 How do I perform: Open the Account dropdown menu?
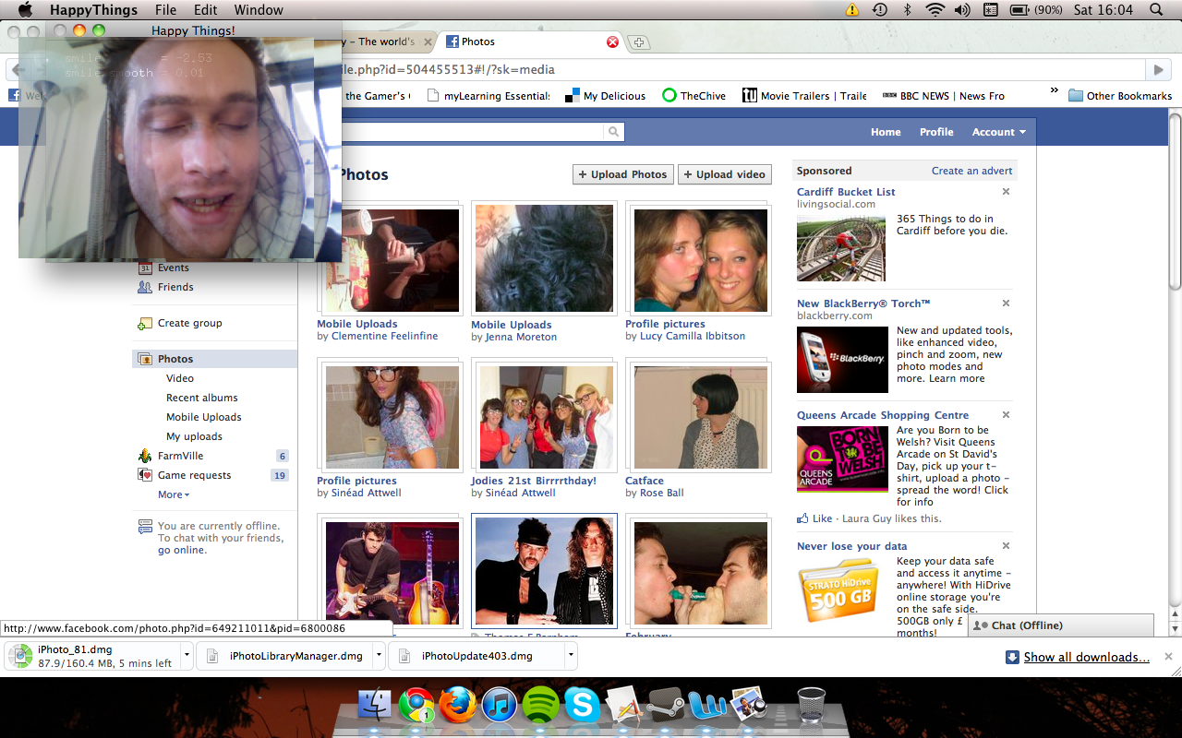click(998, 132)
